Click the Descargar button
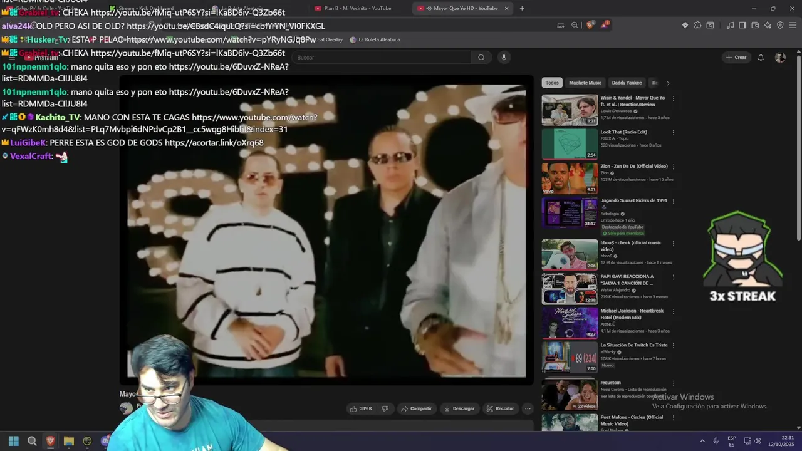Image resolution: width=802 pixels, height=451 pixels. click(459, 408)
